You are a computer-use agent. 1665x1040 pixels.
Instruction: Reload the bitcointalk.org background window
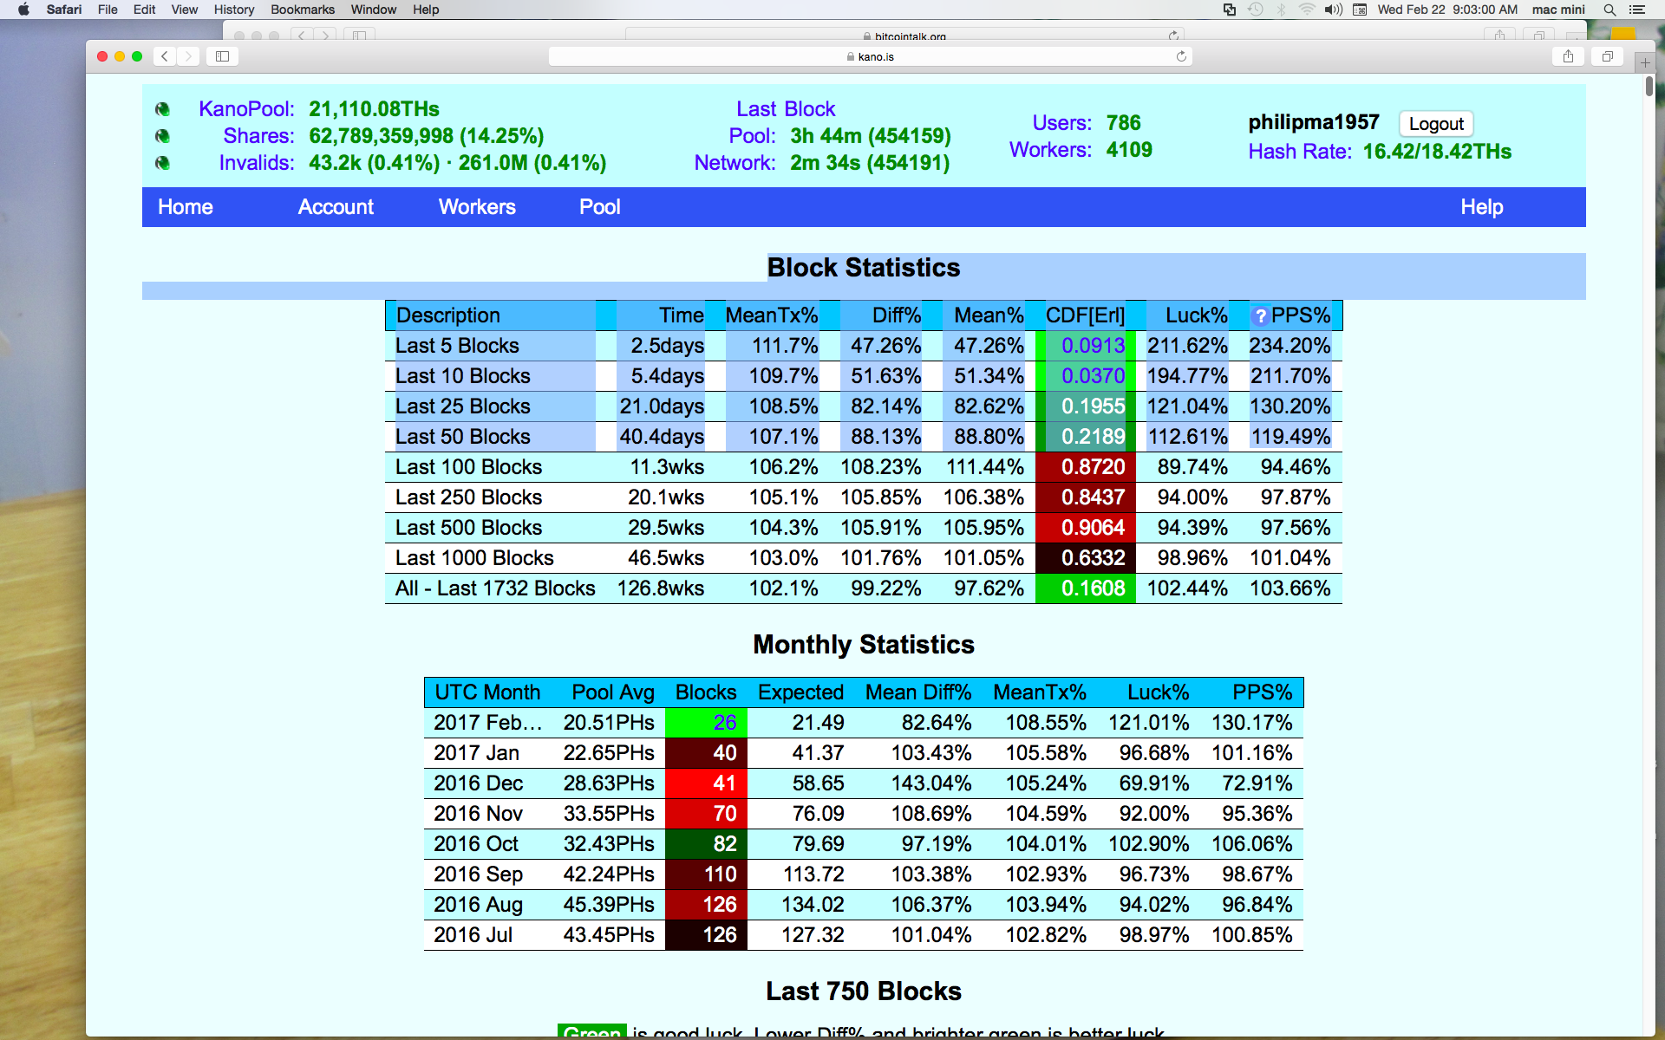click(1173, 36)
